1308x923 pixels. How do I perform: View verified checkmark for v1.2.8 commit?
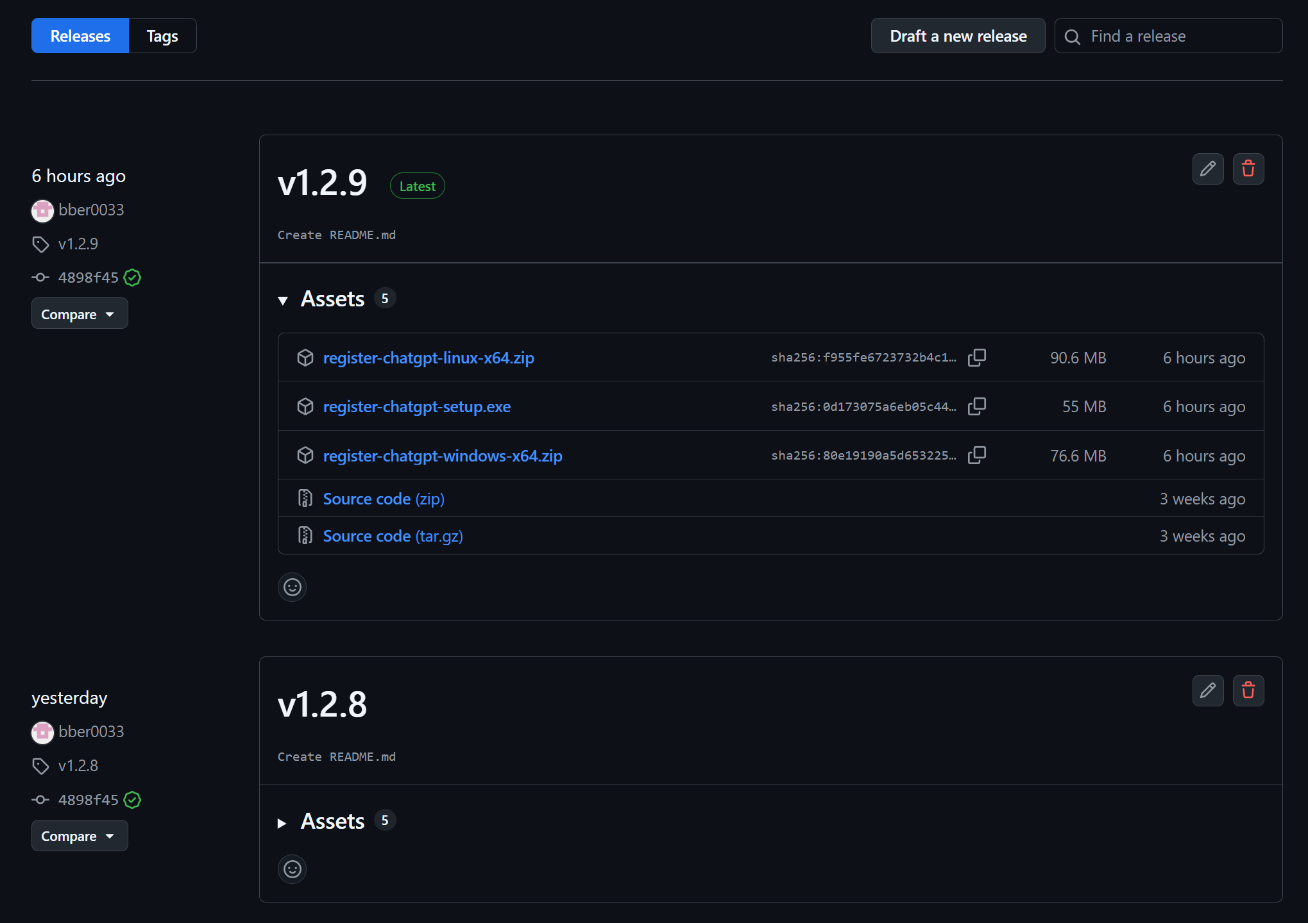(132, 800)
